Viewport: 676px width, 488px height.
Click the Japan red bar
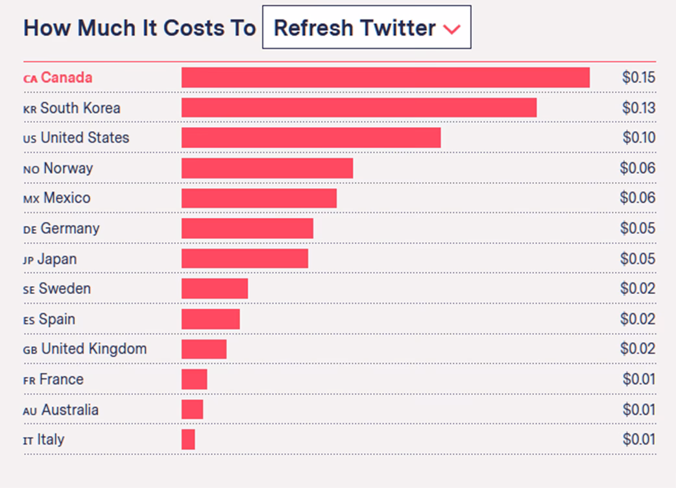pos(245,258)
